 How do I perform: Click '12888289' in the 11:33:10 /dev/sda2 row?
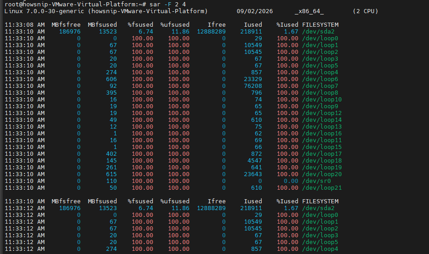coord(211,31)
